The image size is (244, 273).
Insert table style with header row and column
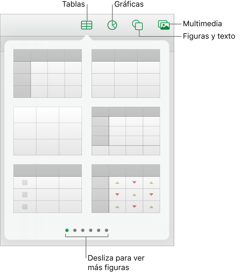[48, 73]
